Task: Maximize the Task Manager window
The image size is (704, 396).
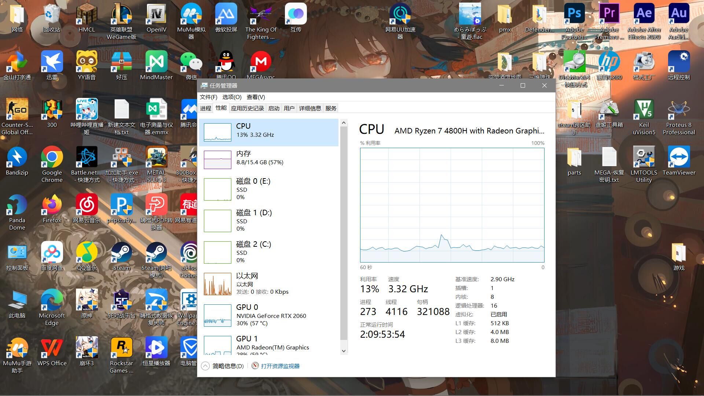Action: (523, 85)
